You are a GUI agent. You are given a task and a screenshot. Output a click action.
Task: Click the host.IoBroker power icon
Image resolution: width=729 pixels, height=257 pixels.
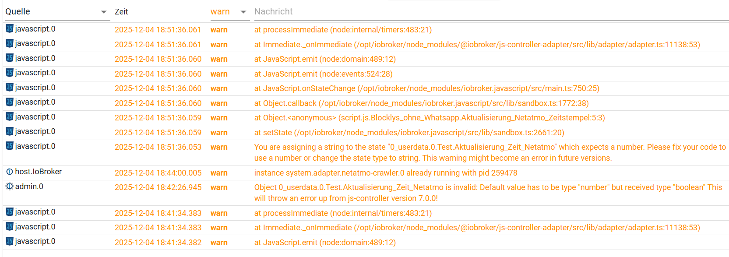(10, 172)
